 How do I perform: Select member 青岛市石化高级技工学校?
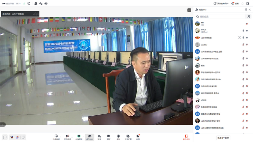(x=223, y=114)
